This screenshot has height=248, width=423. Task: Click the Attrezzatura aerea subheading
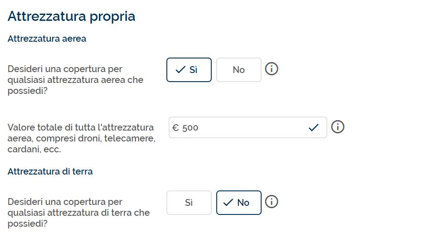point(47,39)
